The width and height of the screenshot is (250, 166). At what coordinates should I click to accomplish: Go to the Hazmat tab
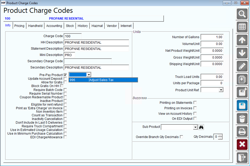coord(97,26)
